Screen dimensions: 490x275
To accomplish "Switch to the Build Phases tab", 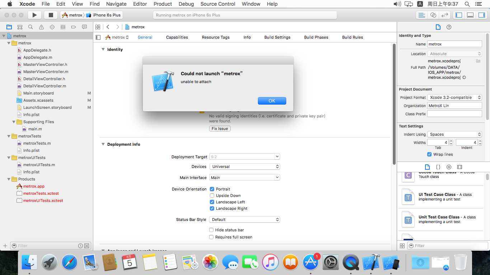I will tap(316, 37).
